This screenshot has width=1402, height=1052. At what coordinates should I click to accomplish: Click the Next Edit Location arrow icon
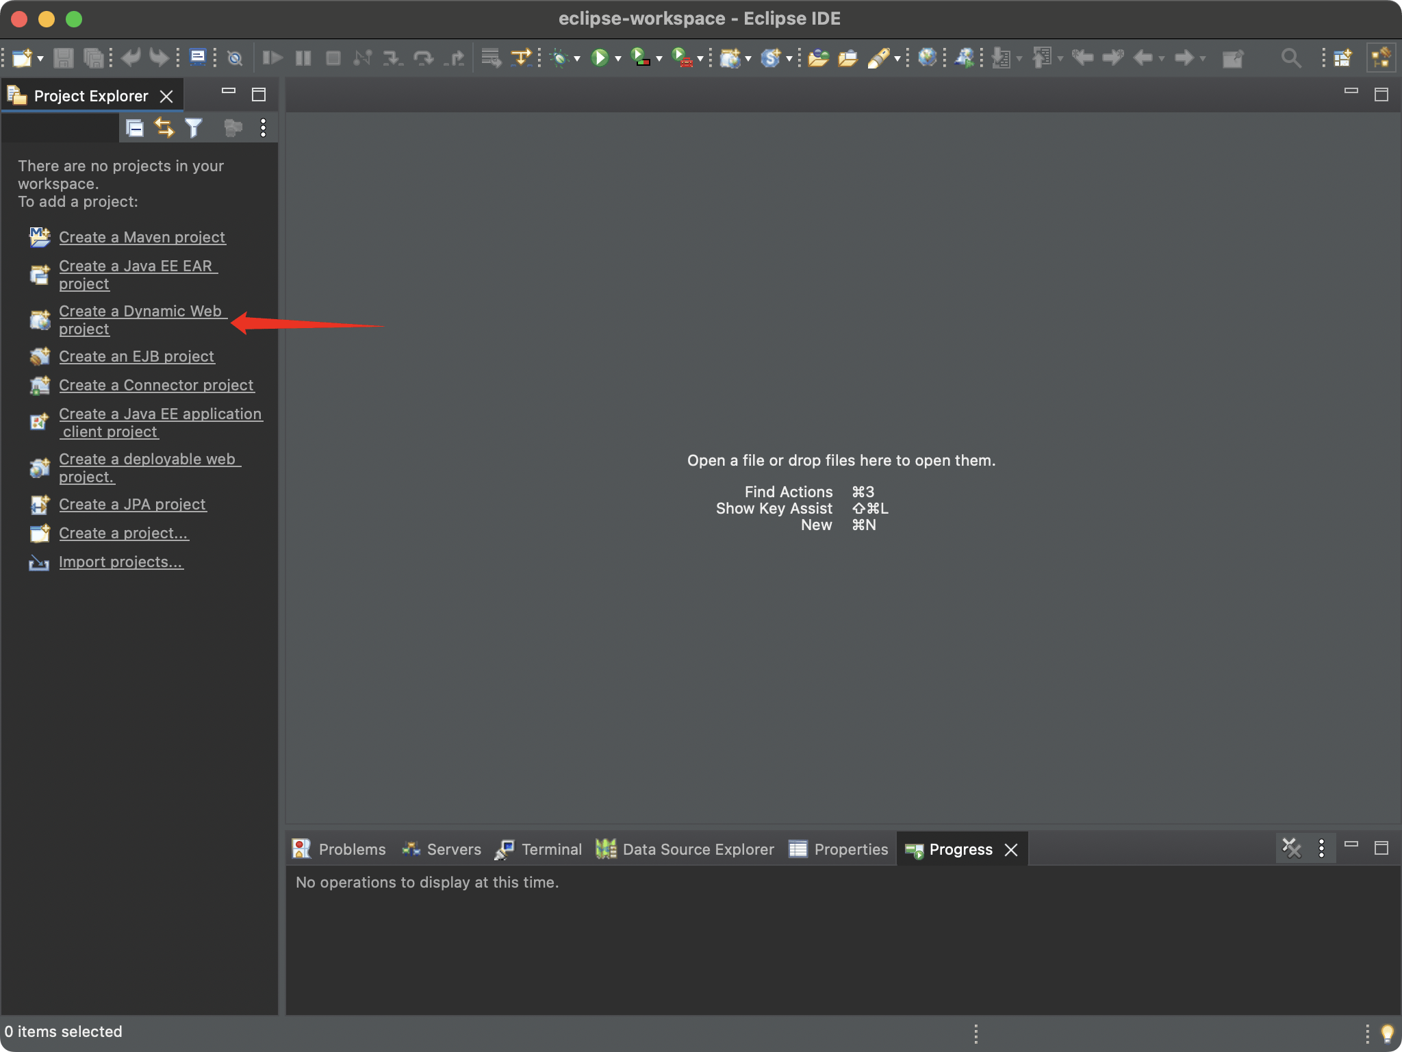[x=1112, y=58]
